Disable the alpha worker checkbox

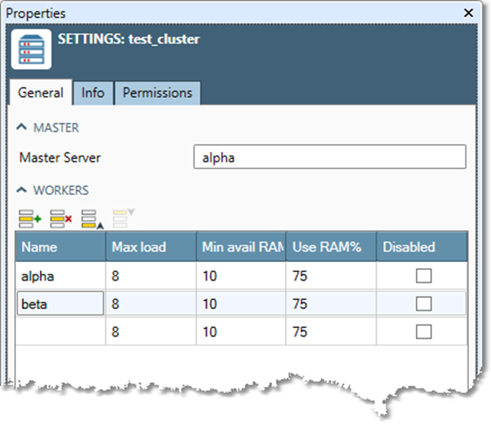[x=424, y=276]
